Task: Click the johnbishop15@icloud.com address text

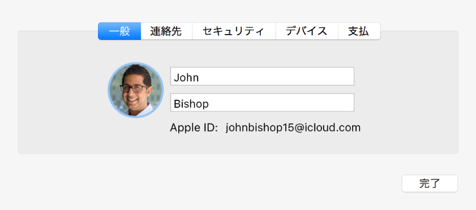Action: 293,128
